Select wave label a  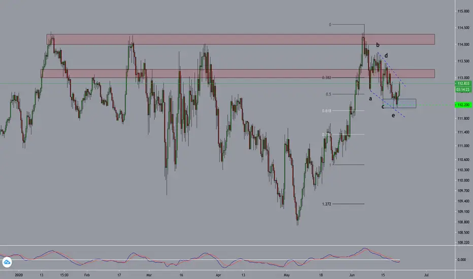370,98
